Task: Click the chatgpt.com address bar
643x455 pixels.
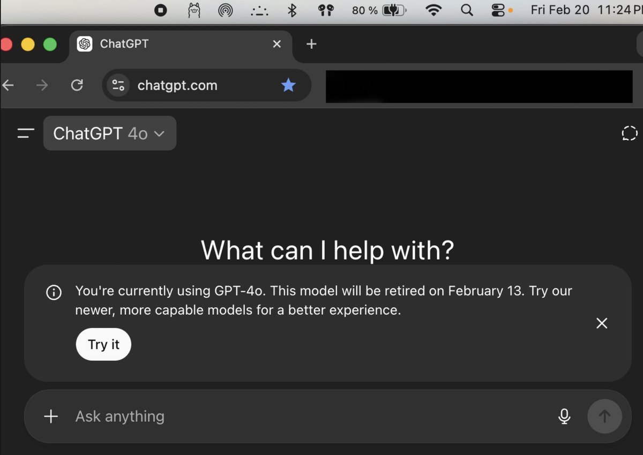Action: coord(207,85)
